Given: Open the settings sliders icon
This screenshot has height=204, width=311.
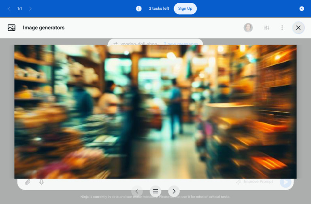Looking at the screenshot, I should 266,28.
